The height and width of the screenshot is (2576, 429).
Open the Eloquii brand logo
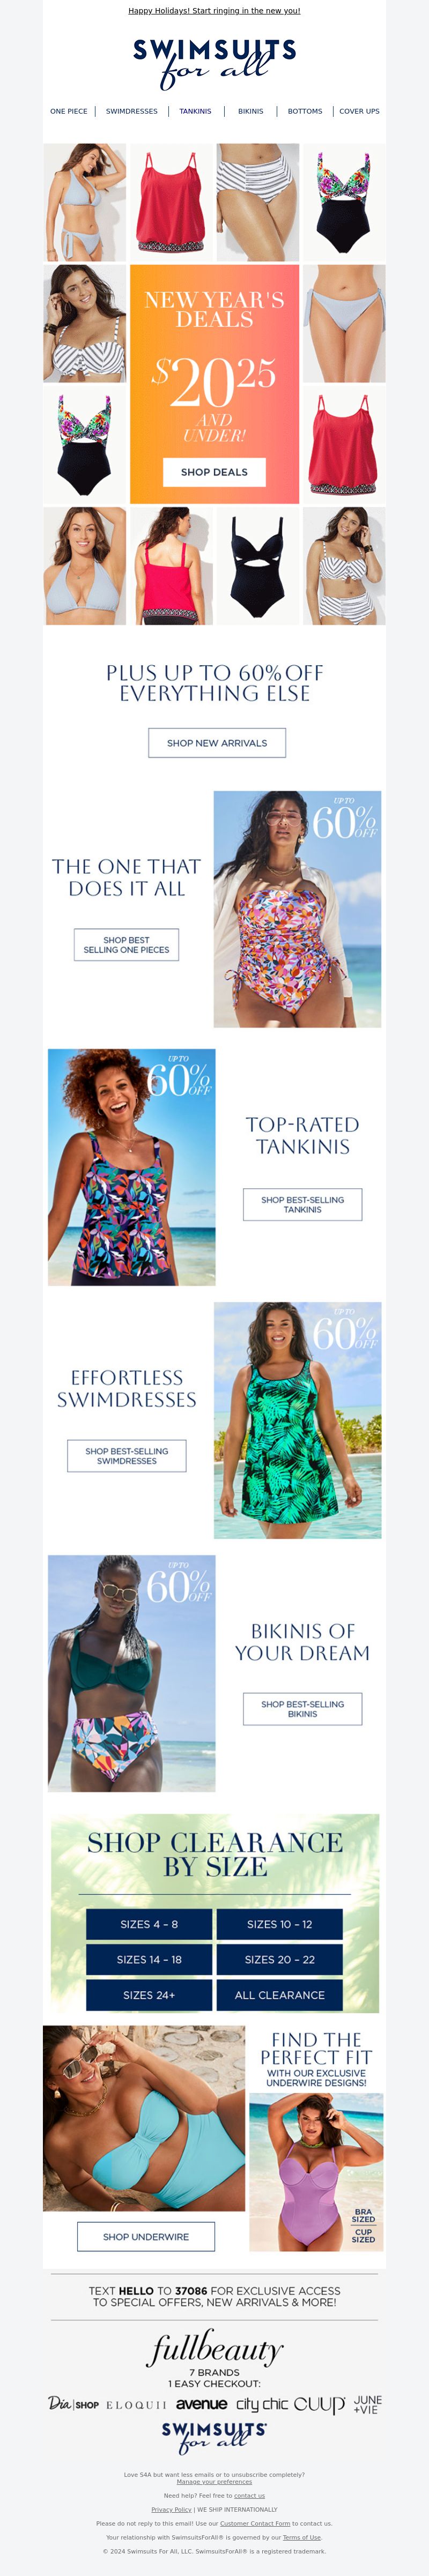point(136,2405)
